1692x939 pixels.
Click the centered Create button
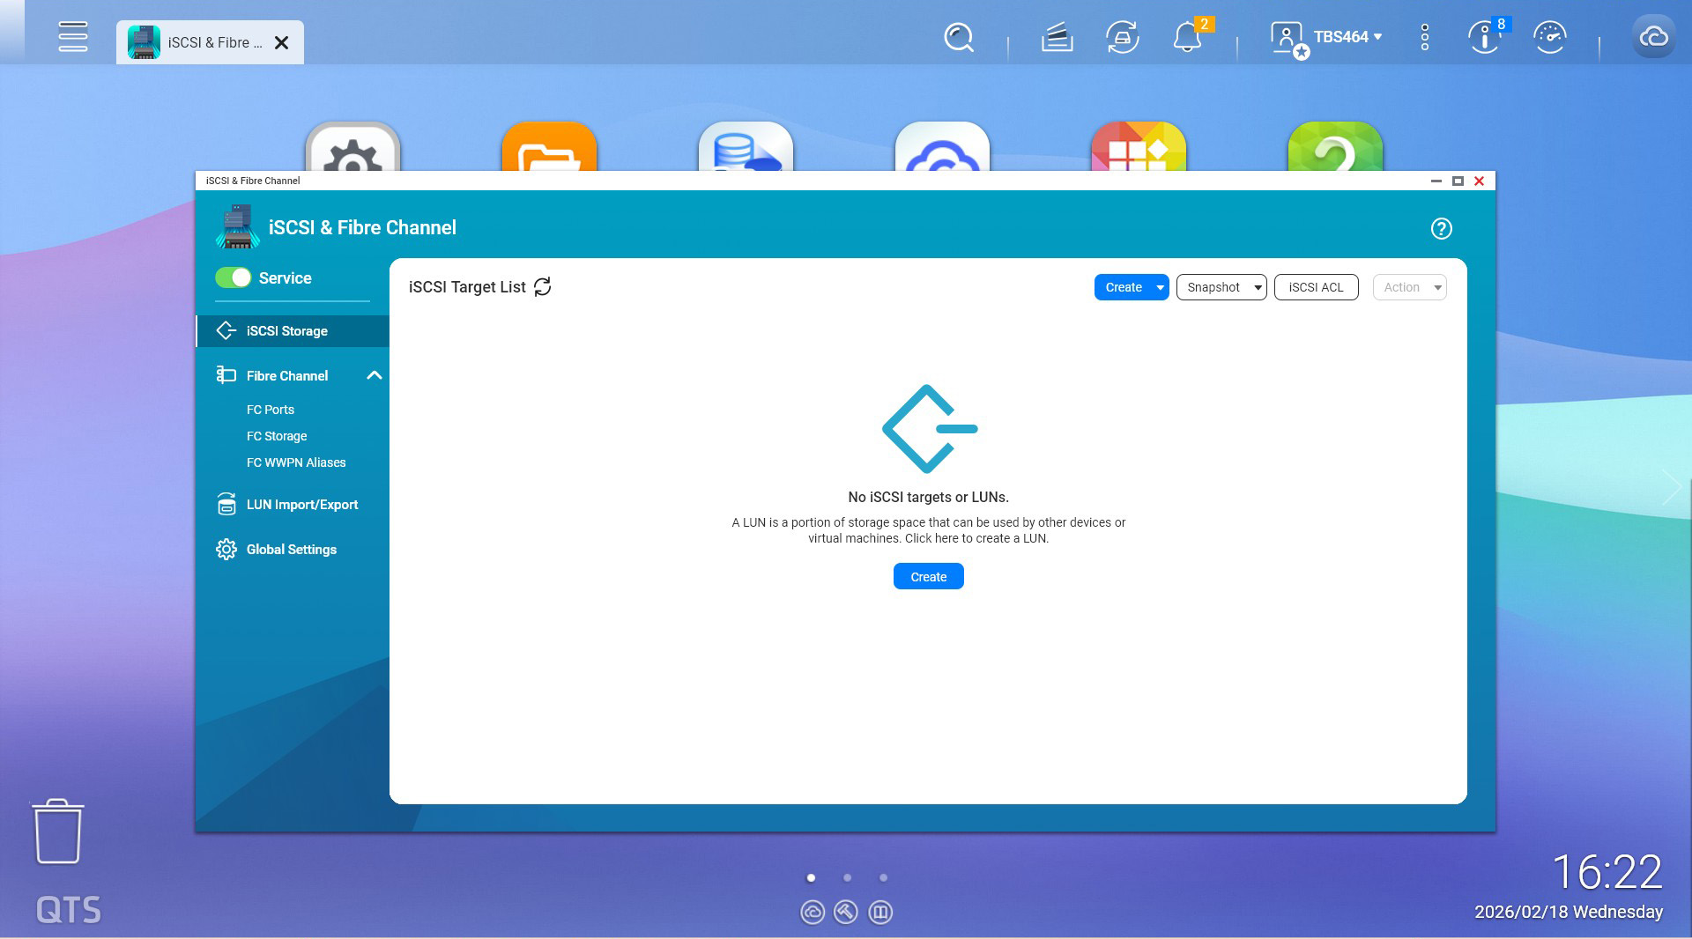[x=928, y=577]
